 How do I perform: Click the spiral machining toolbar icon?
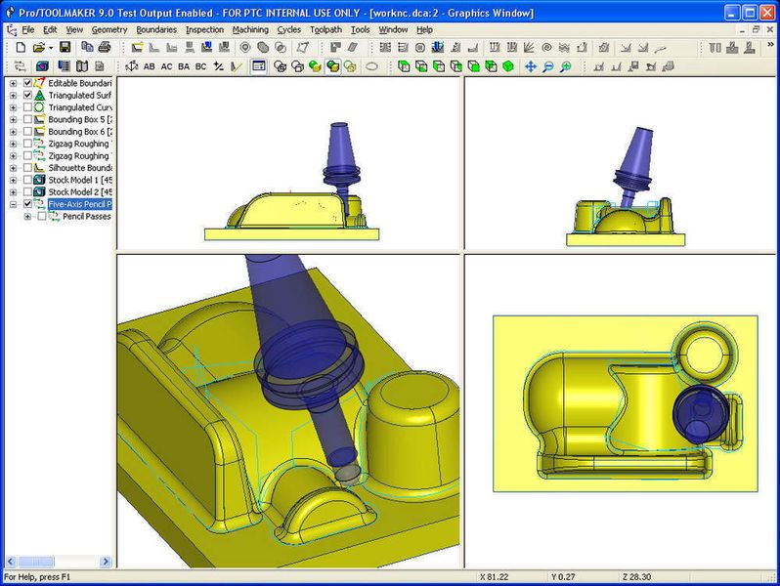coord(546,48)
